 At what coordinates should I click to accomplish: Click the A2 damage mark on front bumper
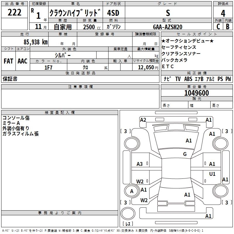143,120
